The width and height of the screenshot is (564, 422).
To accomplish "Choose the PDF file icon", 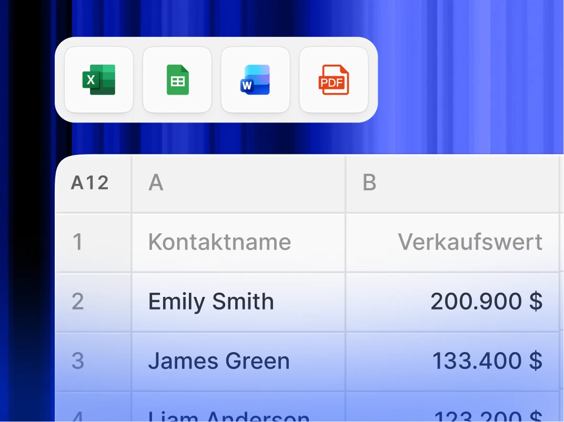I will point(334,80).
